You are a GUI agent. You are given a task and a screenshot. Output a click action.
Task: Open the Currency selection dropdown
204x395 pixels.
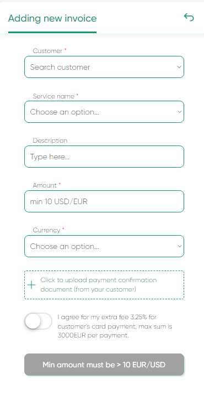click(104, 246)
